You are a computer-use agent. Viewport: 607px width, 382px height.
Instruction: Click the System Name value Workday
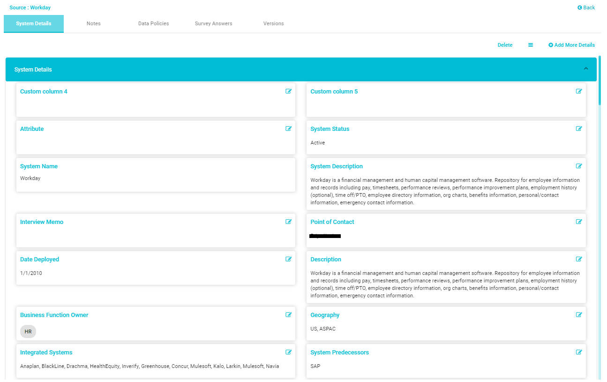click(30, 178)
